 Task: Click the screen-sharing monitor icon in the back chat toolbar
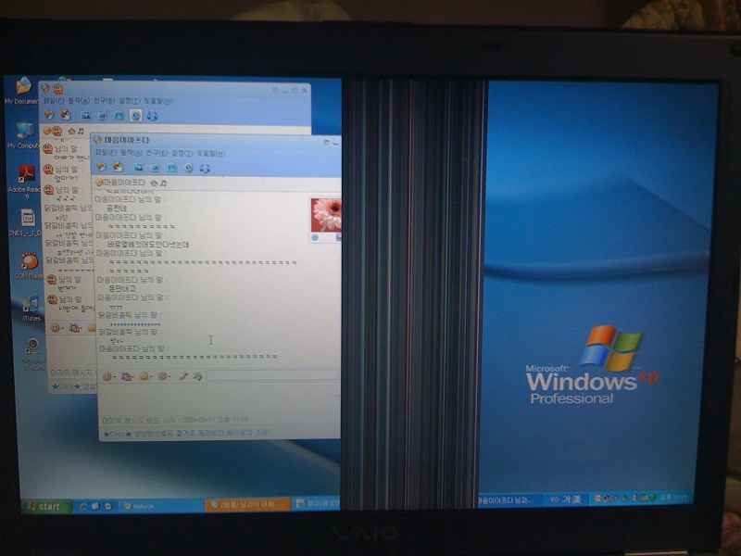point(102,115)
